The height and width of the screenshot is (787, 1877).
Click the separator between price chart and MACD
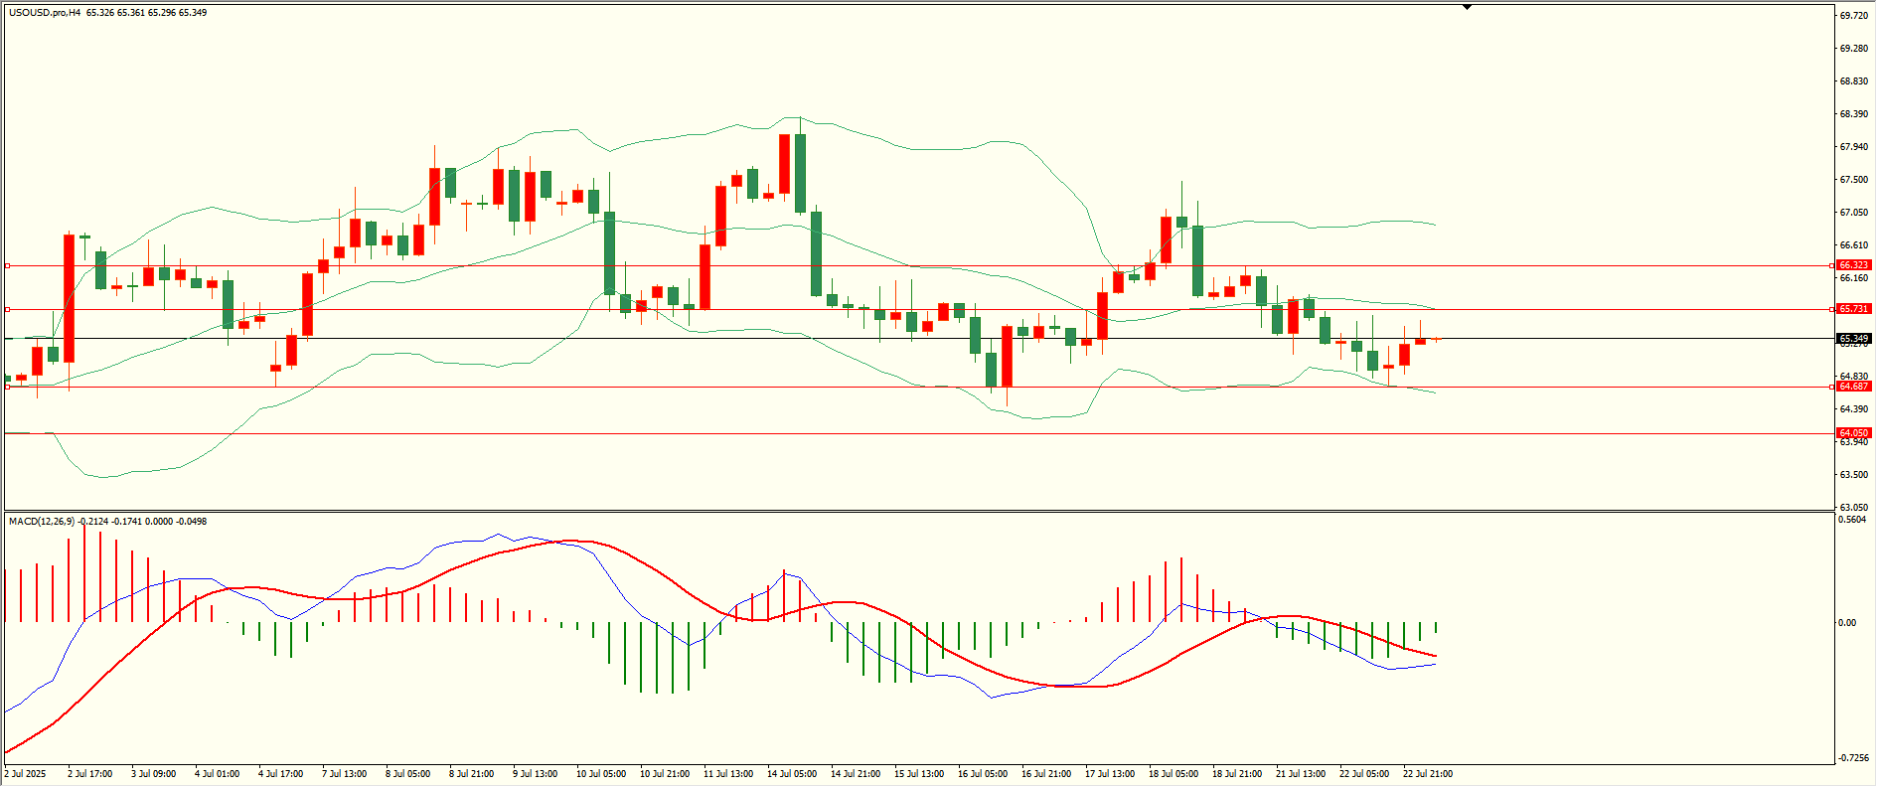coord(918,512)
